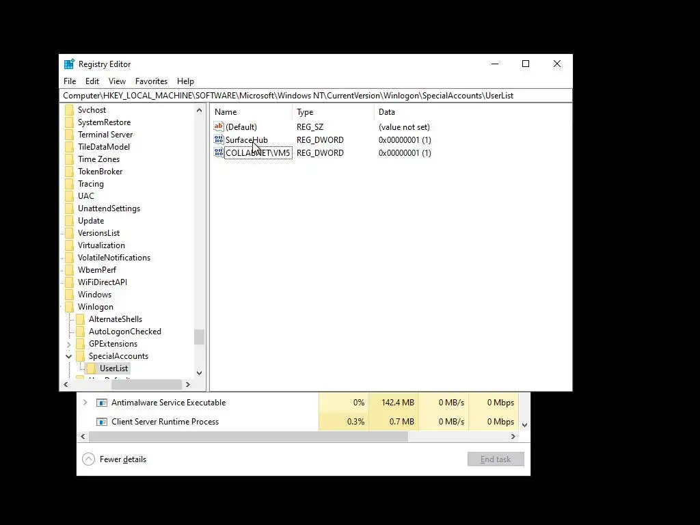This screenshot has height=525, width=700.
Task: Click SurfaceHub data 0x00000001 (1)
Action: 405,139
